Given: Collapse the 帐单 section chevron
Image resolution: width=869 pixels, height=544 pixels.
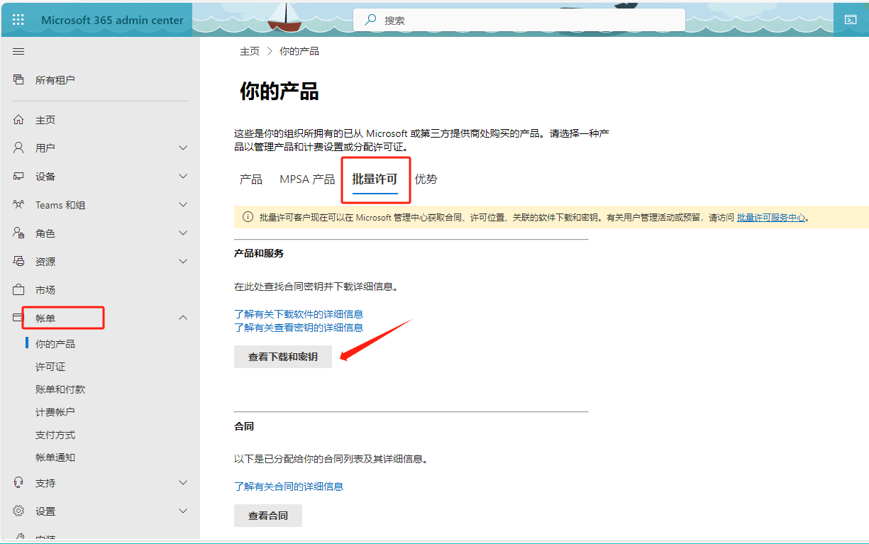Looking at the screenshot, I should tap(183, 318).
